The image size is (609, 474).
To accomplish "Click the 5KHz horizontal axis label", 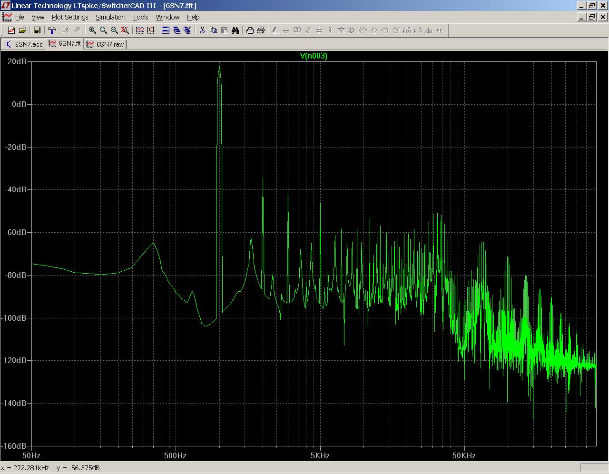I will pos(320,455).
